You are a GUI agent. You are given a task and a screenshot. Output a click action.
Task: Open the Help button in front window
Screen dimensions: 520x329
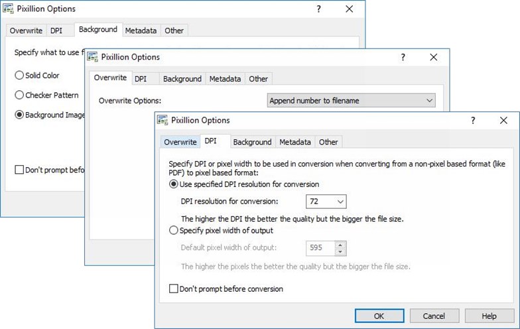[x=489, y=316]
